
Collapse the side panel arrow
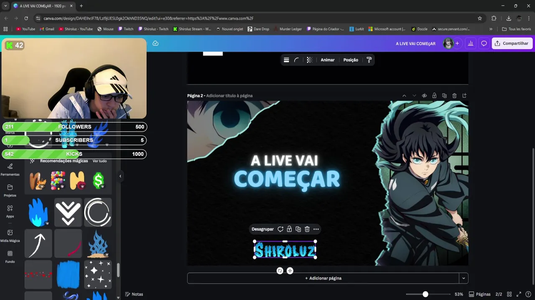[120, 176]
